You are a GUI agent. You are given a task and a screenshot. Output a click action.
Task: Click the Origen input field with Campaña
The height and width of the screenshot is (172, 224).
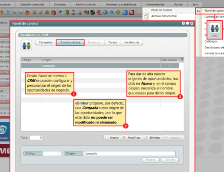[x=129, y=154]
